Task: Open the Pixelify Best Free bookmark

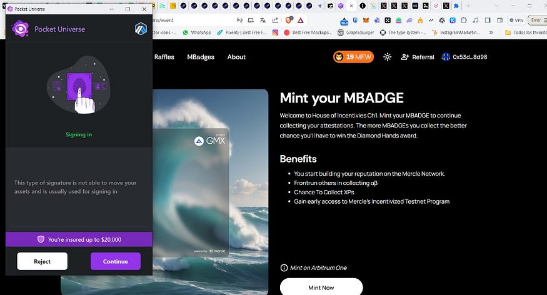Action: (242, 32)
